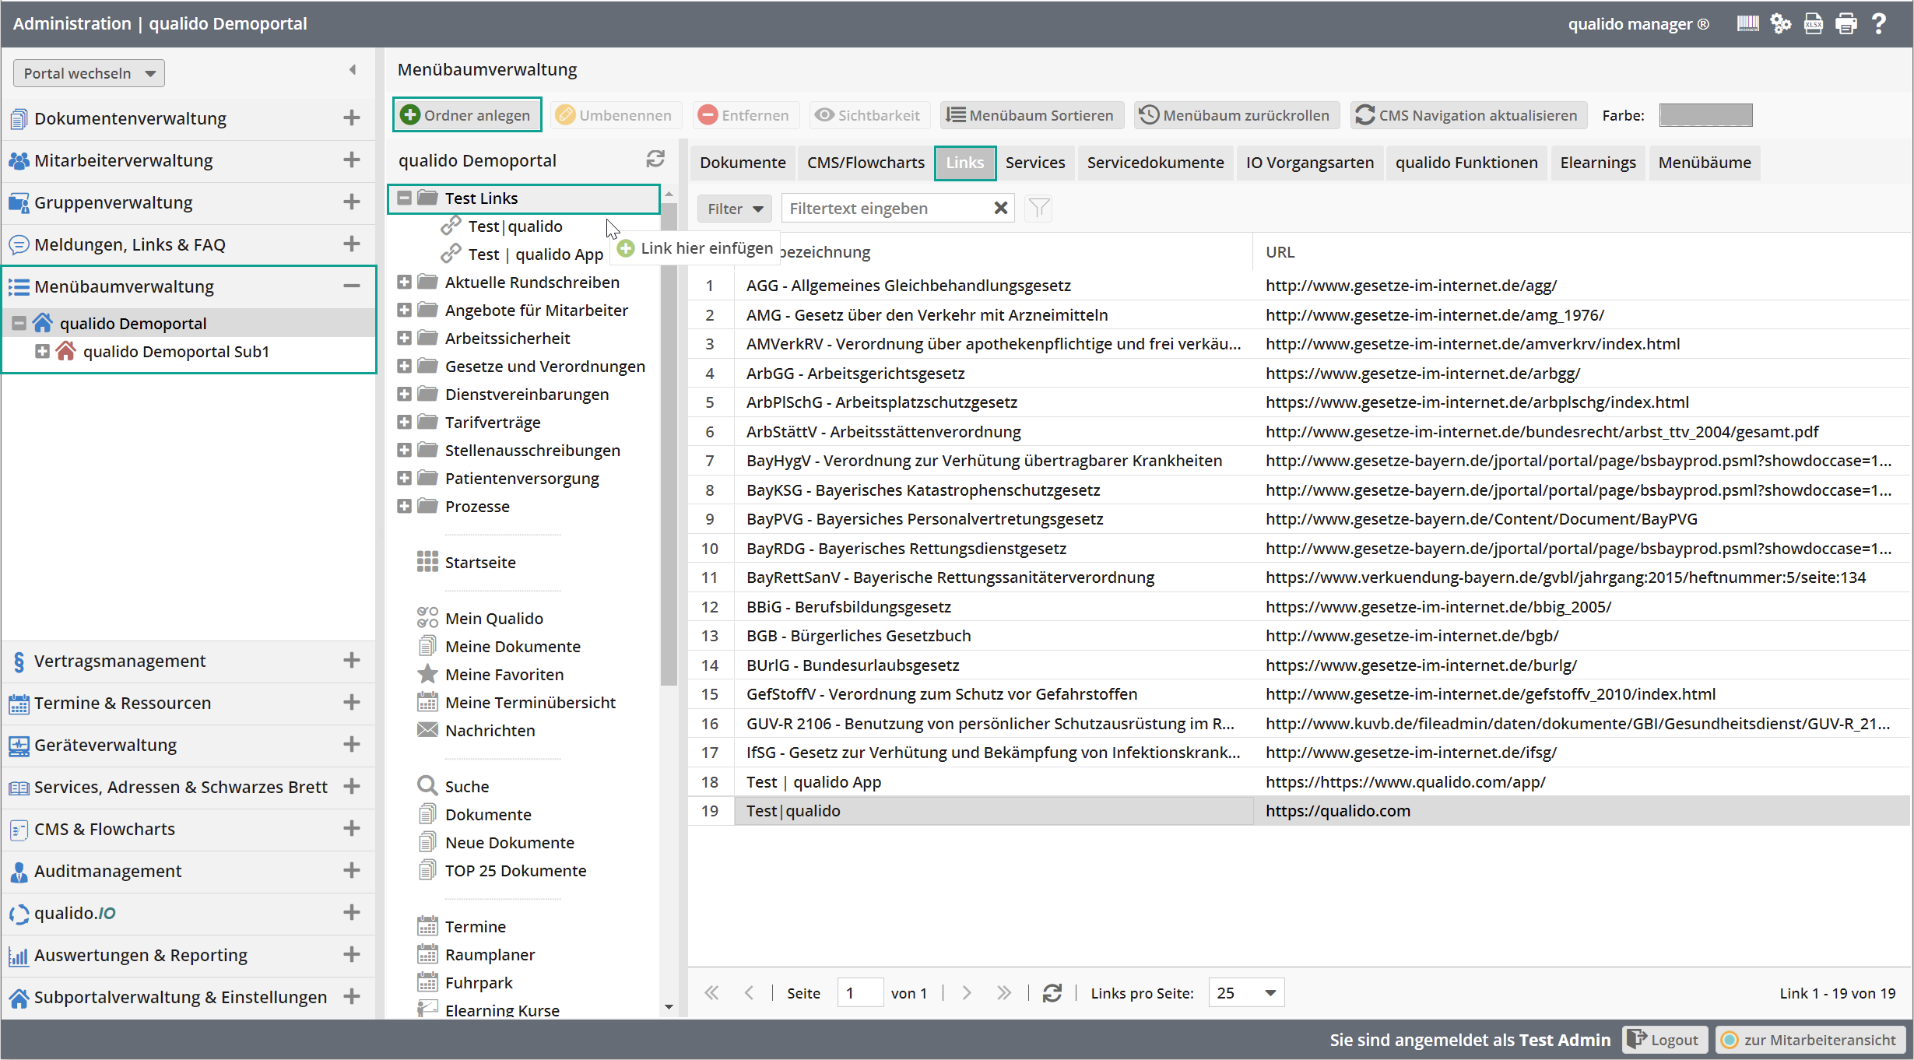Switch to Menübäume tab
1914x1060 pixels.
1704,163
